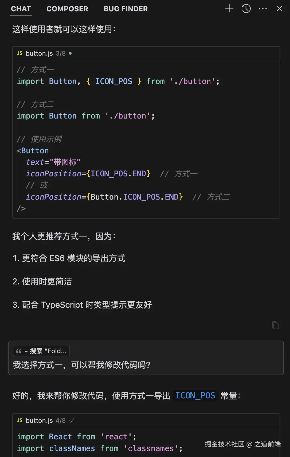Start a new chat with plus icon

[x=229, y=9]
